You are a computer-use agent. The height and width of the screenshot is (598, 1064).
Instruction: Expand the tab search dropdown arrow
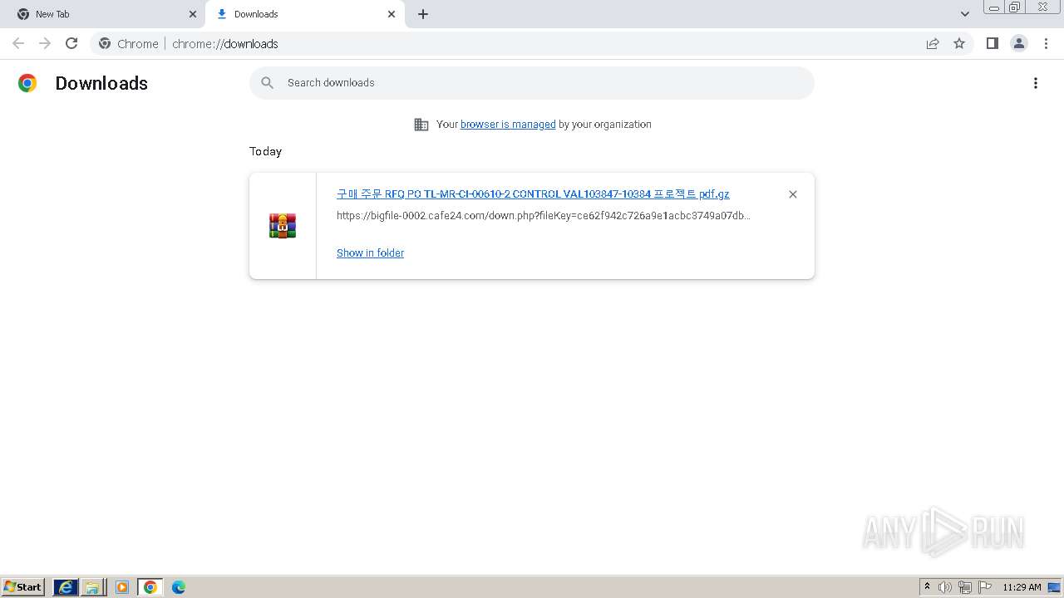pos(965,14)
